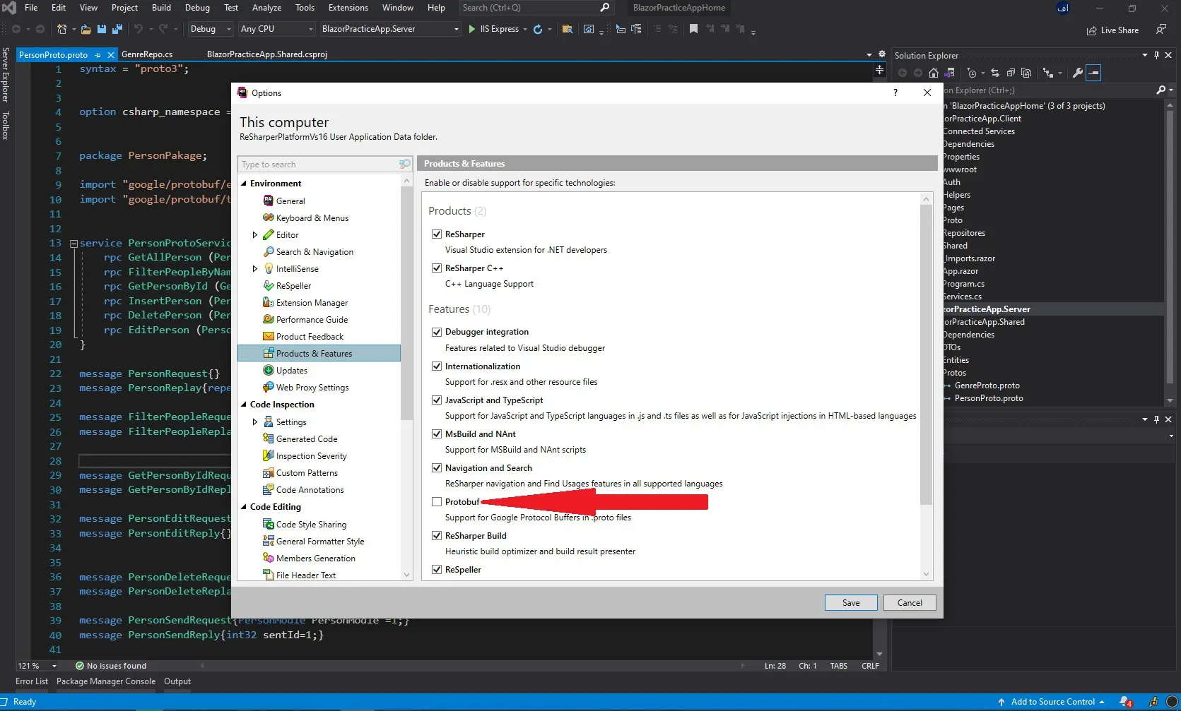Click the bookmark icon in the main toolbar
The width and height of the screenshot is (1181, 711).
coord(693,29)
